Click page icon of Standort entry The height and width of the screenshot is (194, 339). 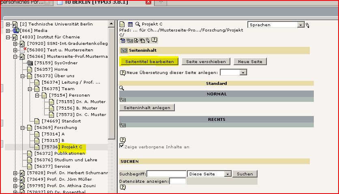[x=37, y=121]
